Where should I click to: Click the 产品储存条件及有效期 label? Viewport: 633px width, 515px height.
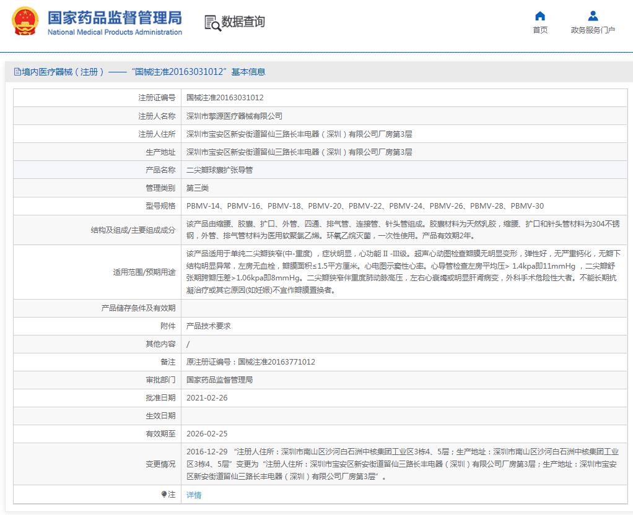pos(139,308)
